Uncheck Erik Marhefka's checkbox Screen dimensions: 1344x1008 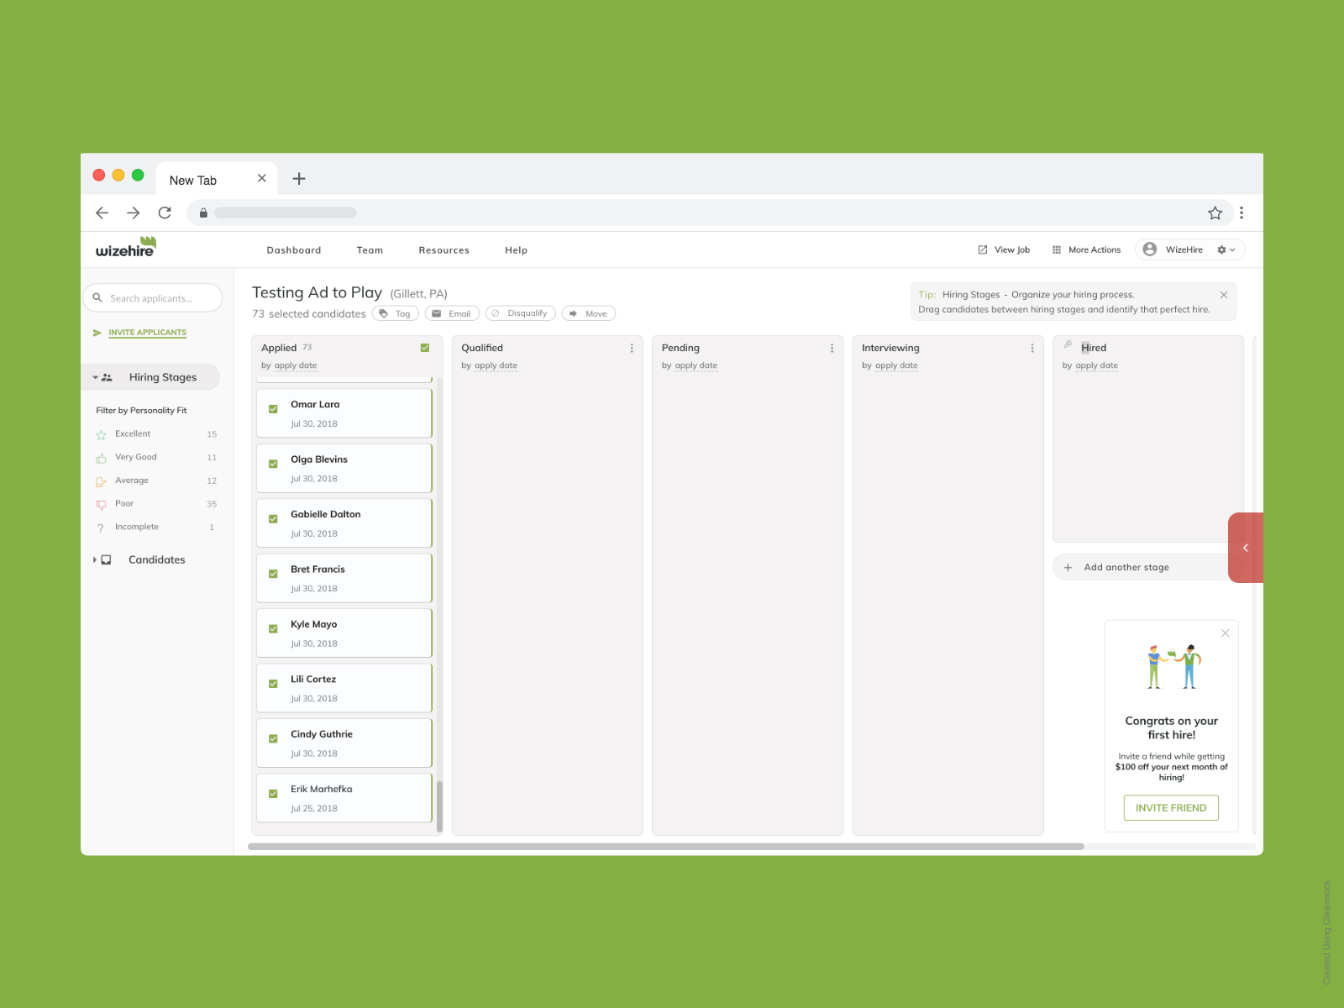point(273,794)
